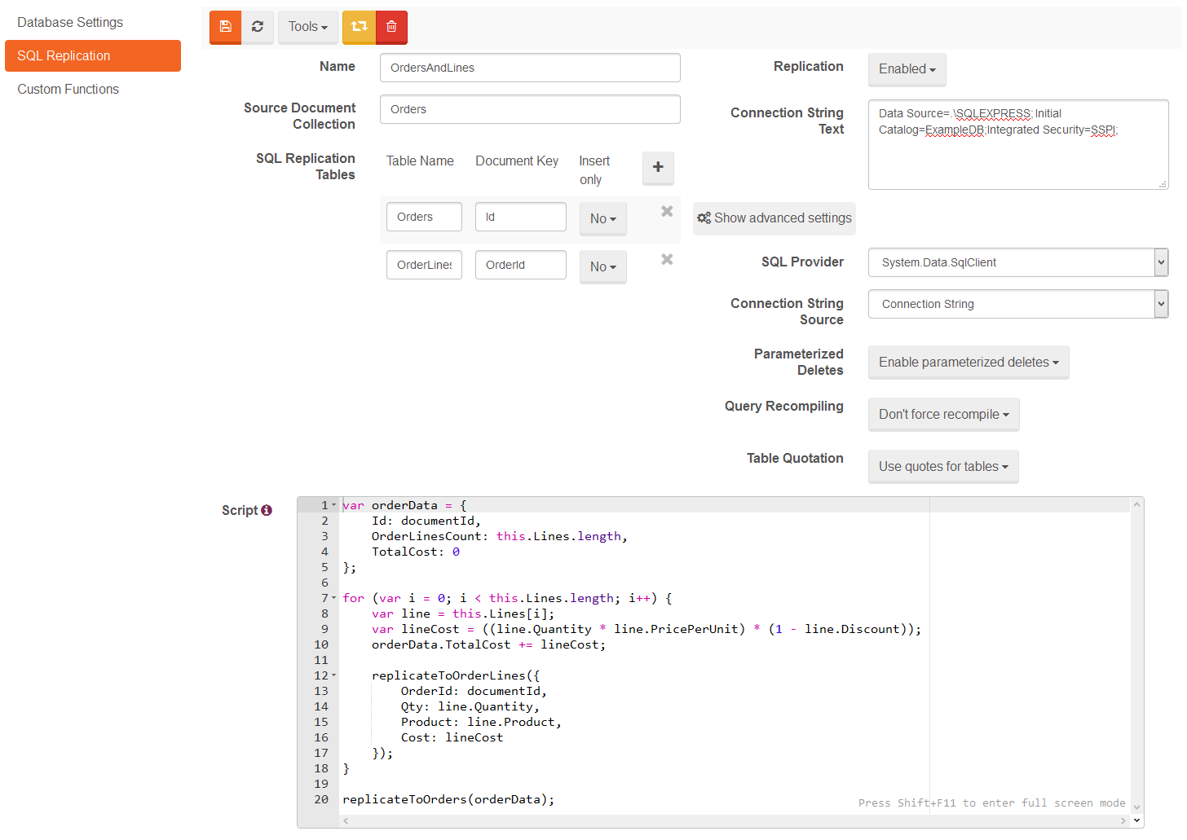
Task: Click the info icon beside the Script label
Action: pos(267,510)
